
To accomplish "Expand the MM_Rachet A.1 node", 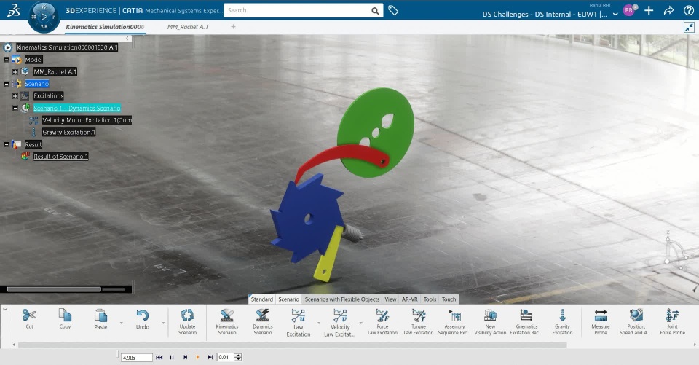I will [15, 71].
